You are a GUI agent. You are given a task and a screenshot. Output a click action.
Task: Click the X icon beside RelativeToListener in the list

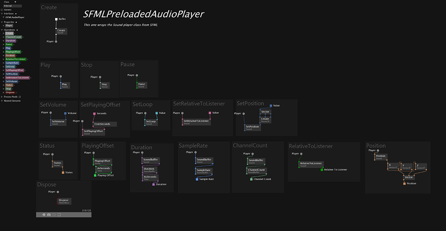tap(4, 59)
